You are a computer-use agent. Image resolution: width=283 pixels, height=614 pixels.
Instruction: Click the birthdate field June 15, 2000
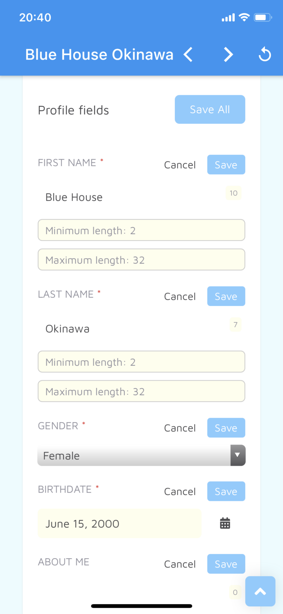click(119, 524)
